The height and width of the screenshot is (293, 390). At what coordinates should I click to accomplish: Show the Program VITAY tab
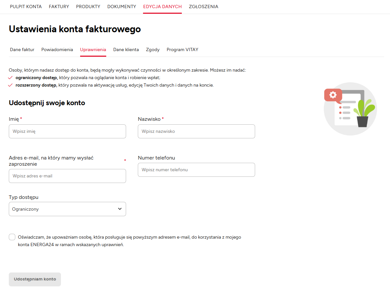182,50
